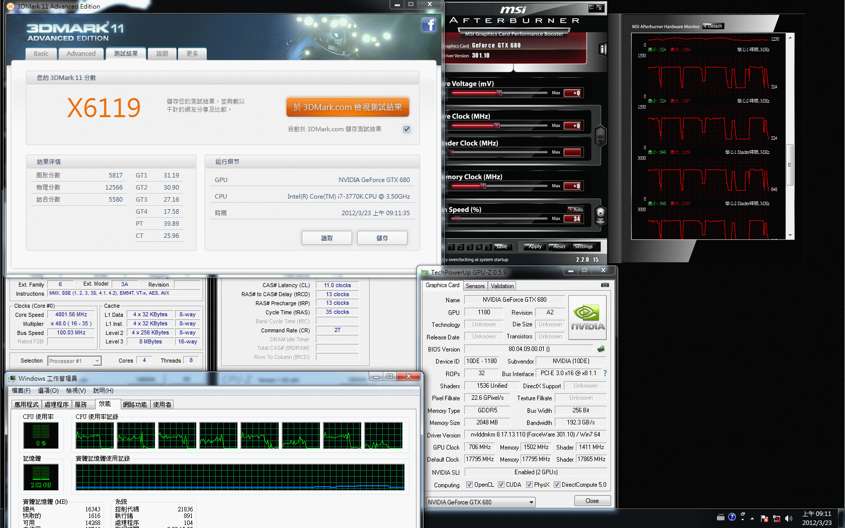Switch to 處理程序 tab in Task Manager
Viewport: 845px width, 528px height.
(56, 405)
